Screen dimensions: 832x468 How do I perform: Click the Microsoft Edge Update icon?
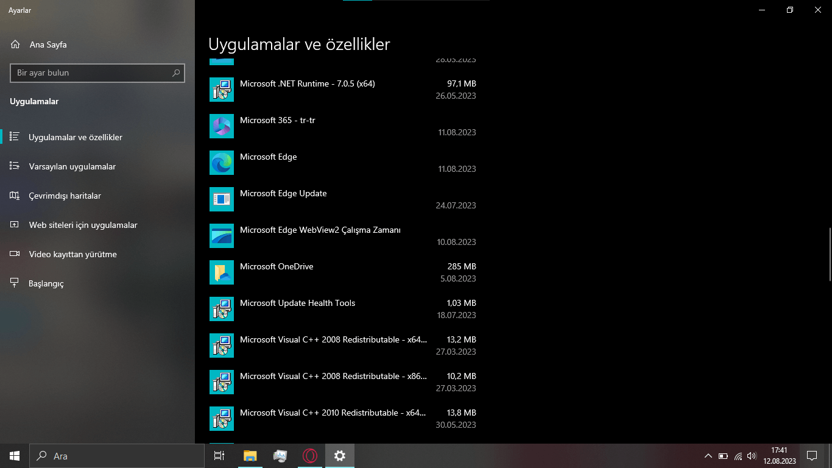(222, 199)
